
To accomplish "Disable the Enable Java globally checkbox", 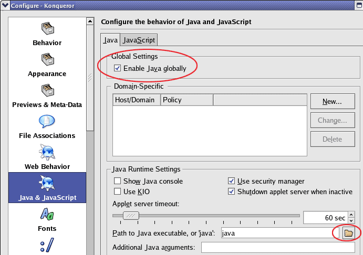I will point(118,68).
